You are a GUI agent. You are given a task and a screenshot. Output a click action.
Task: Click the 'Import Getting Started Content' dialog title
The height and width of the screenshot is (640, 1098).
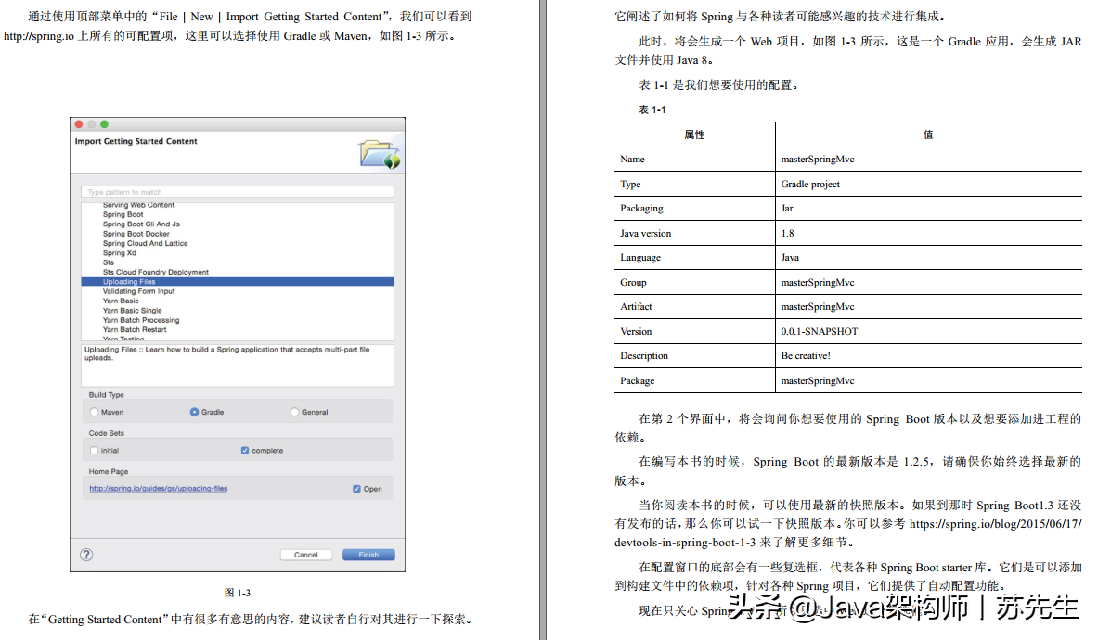136,141
